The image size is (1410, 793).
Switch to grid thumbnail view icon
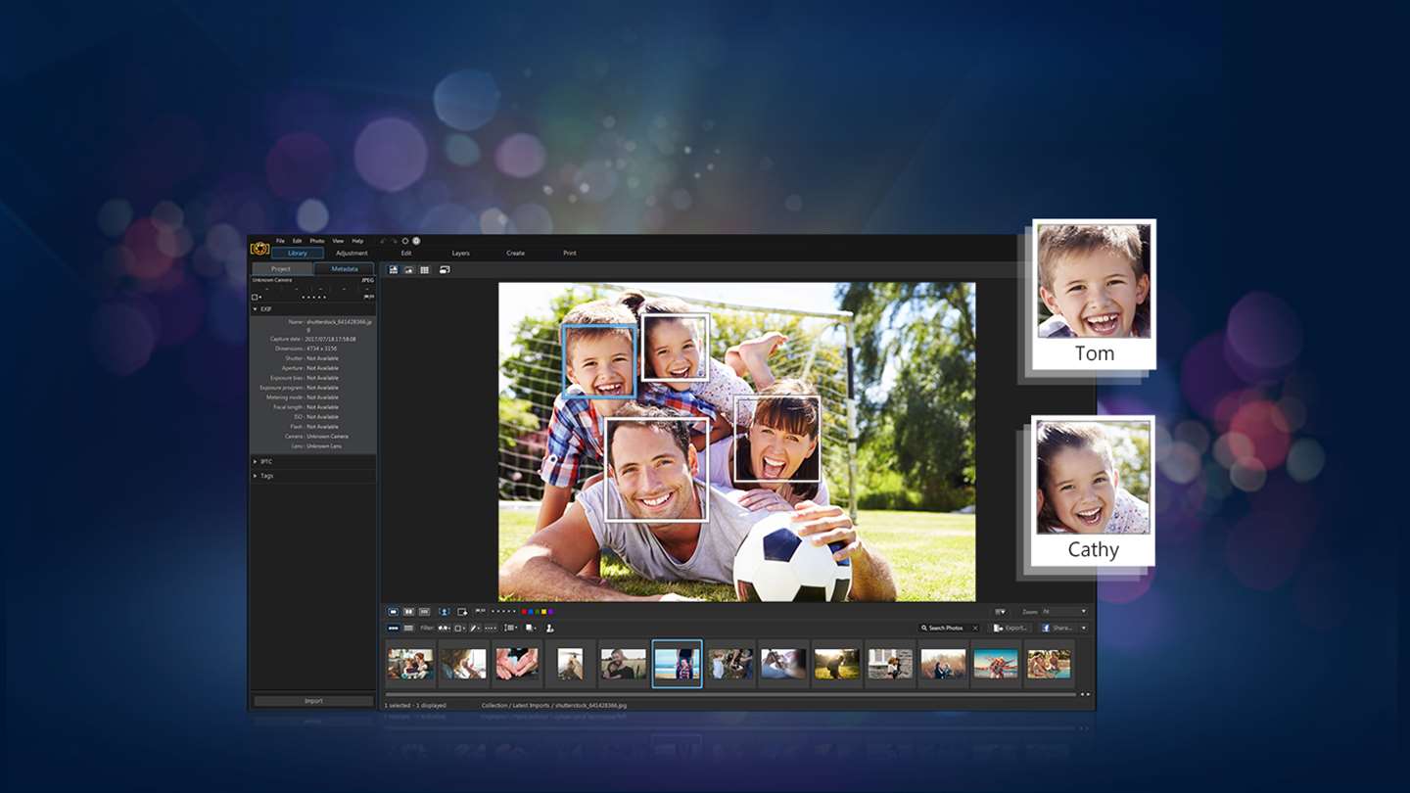pos(425,270)
